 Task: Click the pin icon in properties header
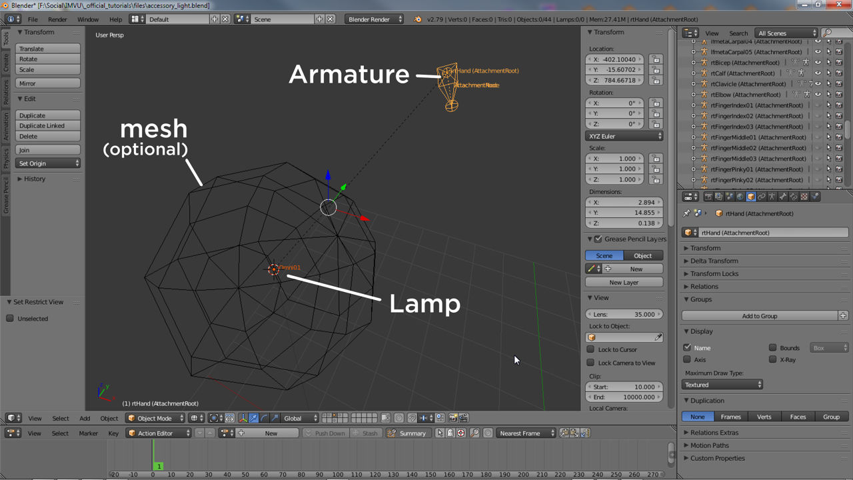click(x=687, y=213)
